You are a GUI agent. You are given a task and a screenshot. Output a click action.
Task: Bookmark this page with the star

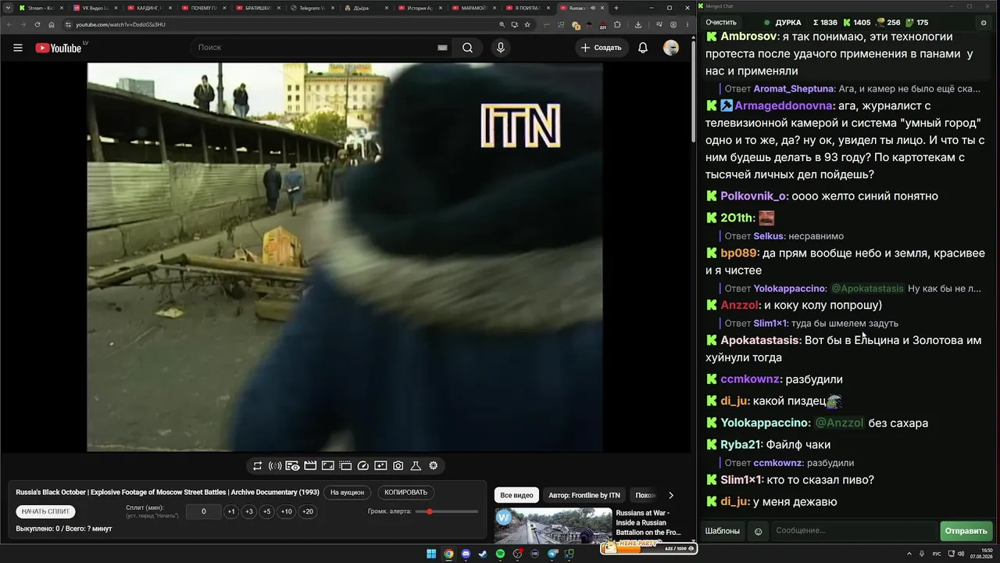pyautogui.click(x=527, y=24)
